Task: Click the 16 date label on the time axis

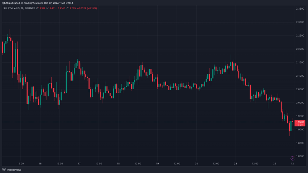Action: (x=40, y=164)
